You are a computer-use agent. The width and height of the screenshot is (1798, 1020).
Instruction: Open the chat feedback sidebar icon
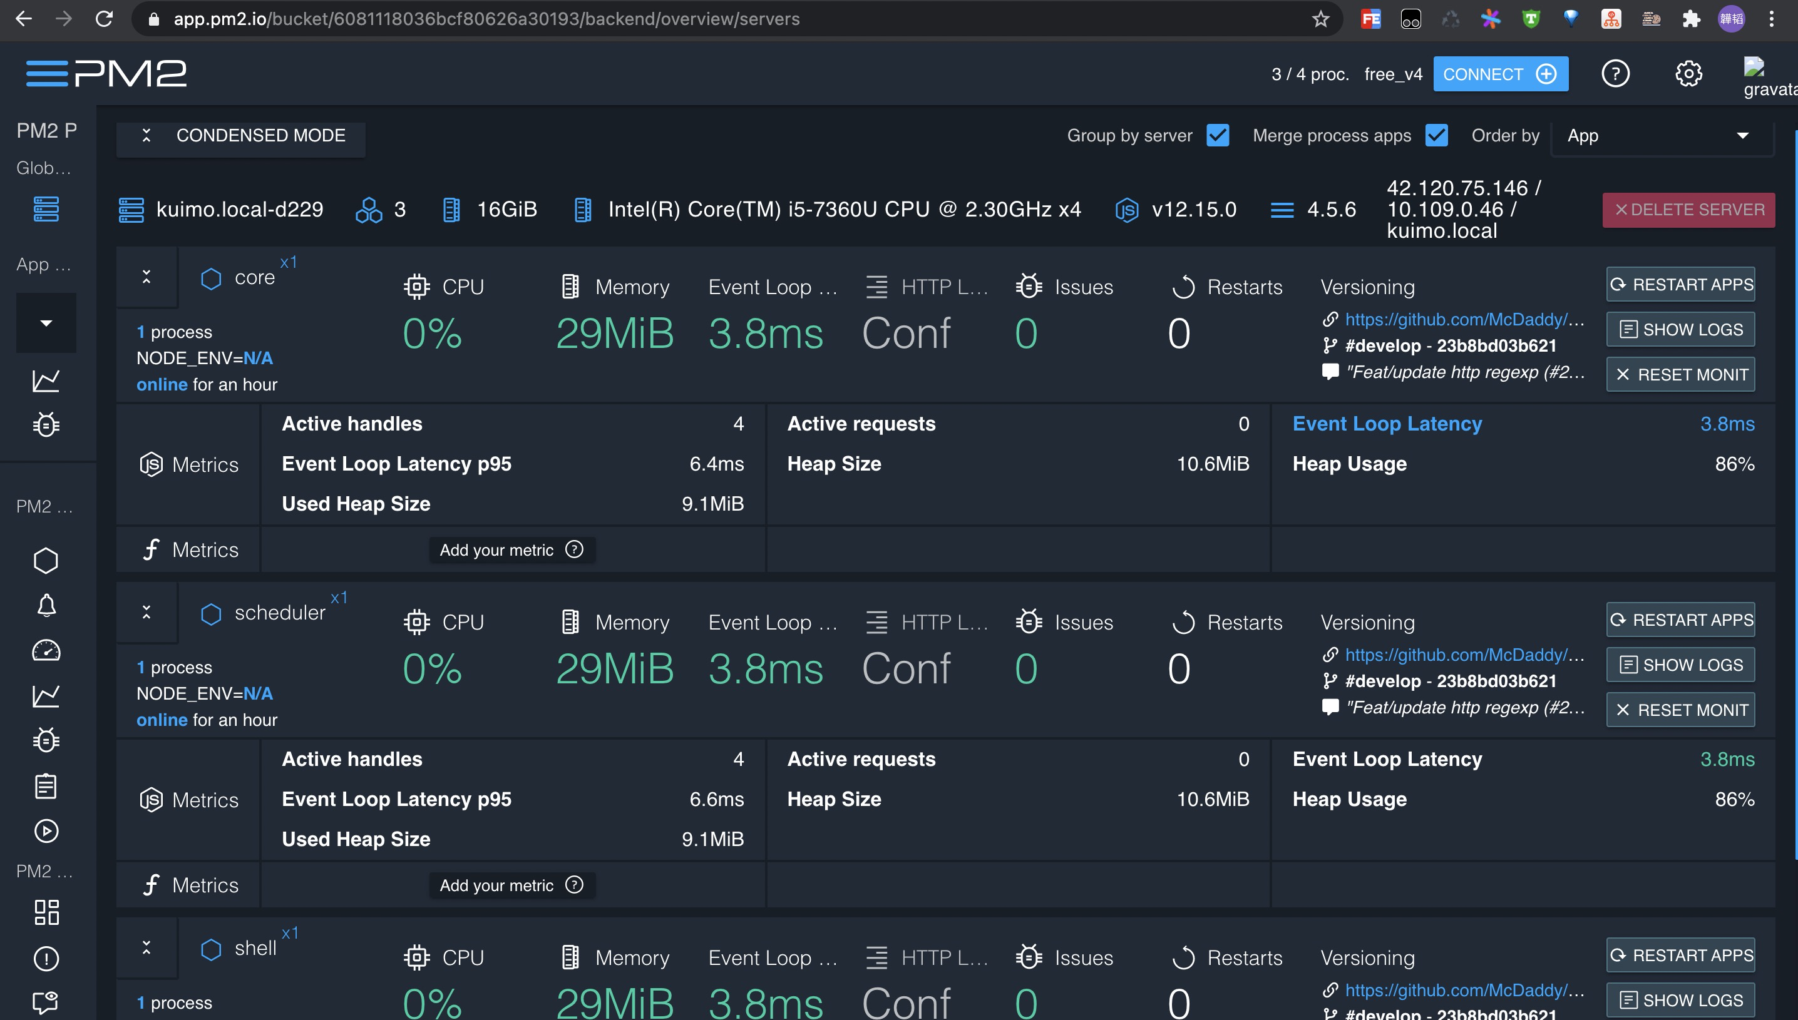click(x=46, y=1002)
